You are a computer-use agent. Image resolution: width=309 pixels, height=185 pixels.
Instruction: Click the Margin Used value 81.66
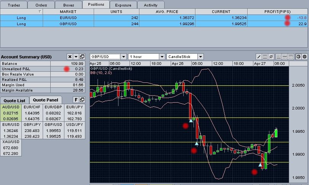click(x=78, y=85)
